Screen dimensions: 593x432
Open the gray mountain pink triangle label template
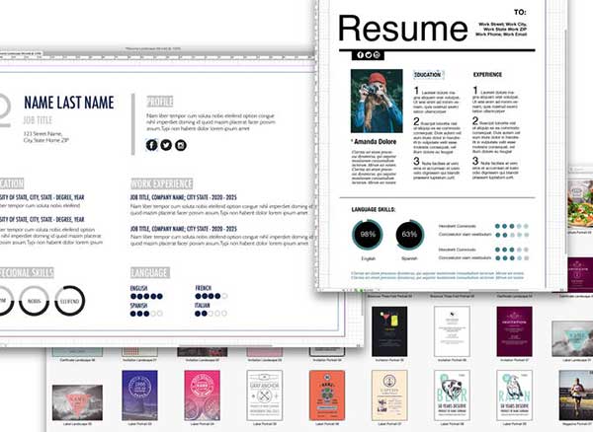tap(77, 402)
